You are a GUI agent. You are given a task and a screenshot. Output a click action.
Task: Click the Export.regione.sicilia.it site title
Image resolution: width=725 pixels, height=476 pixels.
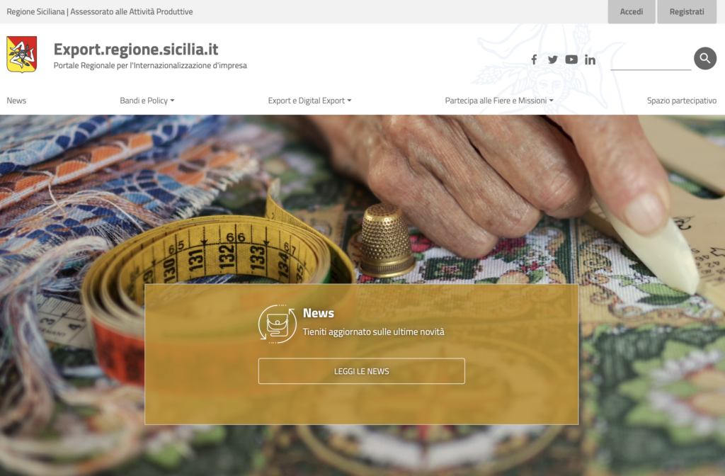pos(136,49)
